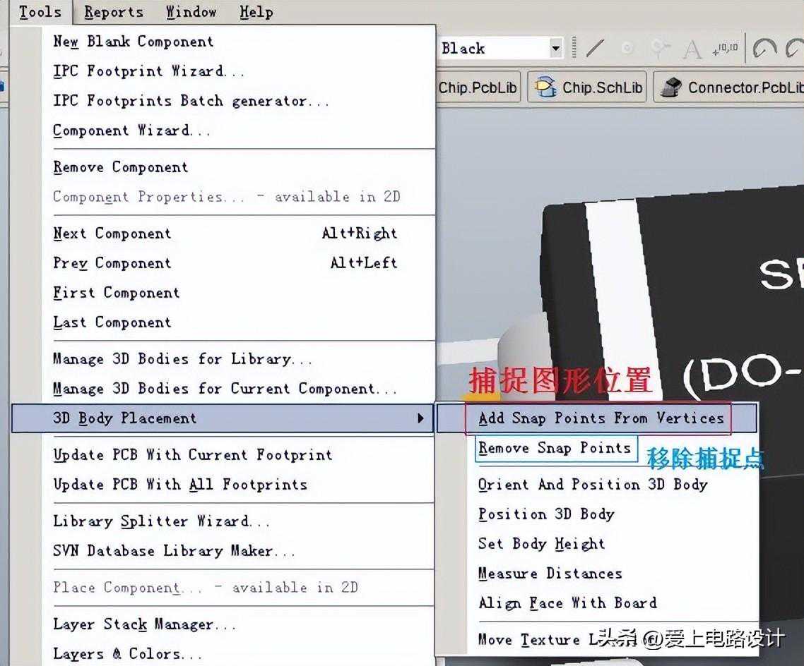The height and width of the screenshot is (666, 804).
Task: Click the Place Pad toolbar icon
Action: point(627,48)
